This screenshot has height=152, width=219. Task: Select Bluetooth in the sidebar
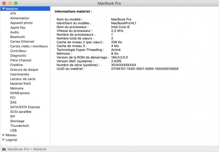tap(17, 37)
